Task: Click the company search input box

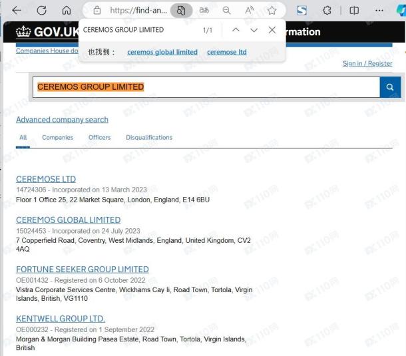Action: tap(206, 87)
